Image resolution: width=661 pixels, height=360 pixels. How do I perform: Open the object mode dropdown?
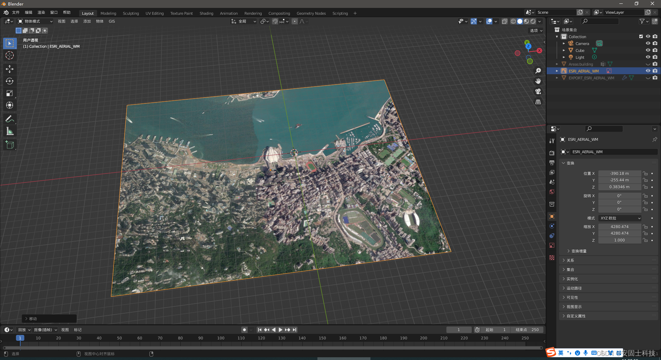pos(35,21)
